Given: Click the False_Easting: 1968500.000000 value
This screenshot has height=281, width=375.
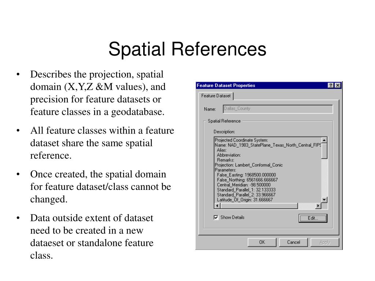Looking at the screenshot, I should point(246,175).
